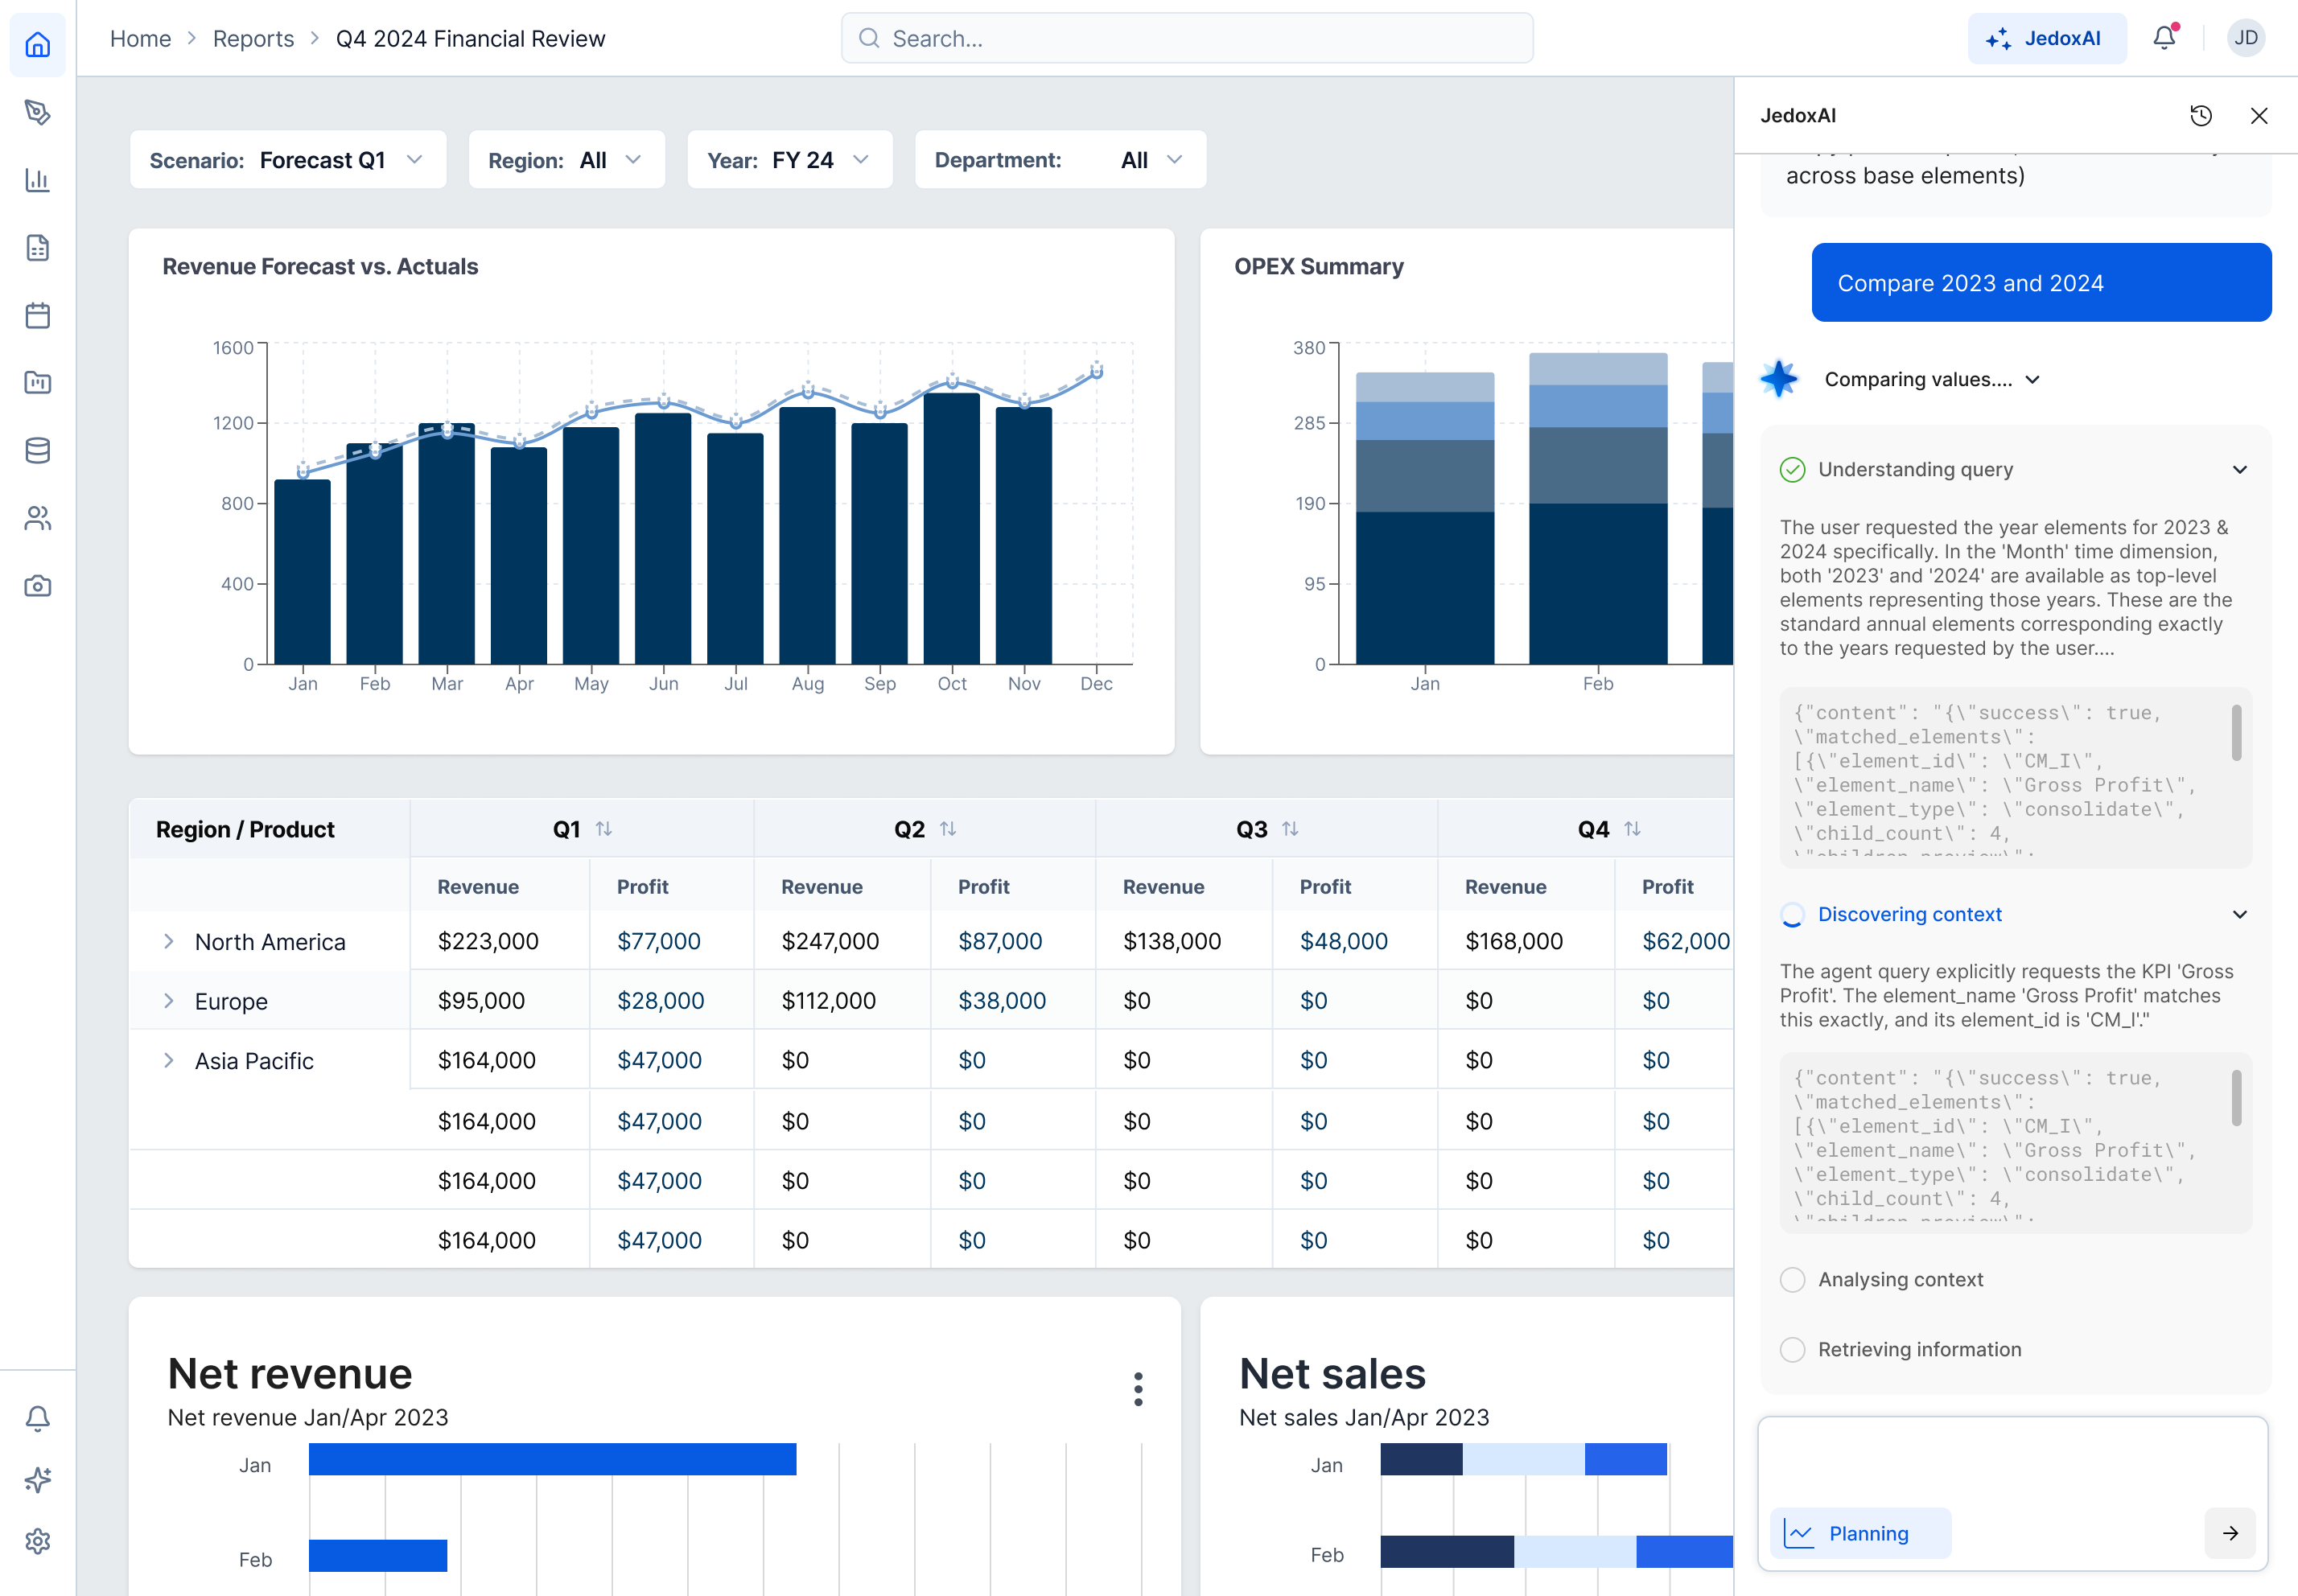Click North America Q1 revenue $223,000
Viewport: 2298px width, 1596px height.
488,941
